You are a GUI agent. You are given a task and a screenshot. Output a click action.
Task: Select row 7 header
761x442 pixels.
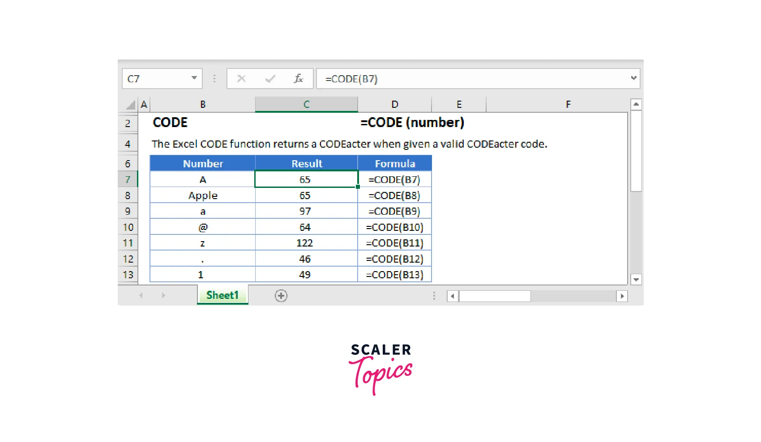click(128, 179)
